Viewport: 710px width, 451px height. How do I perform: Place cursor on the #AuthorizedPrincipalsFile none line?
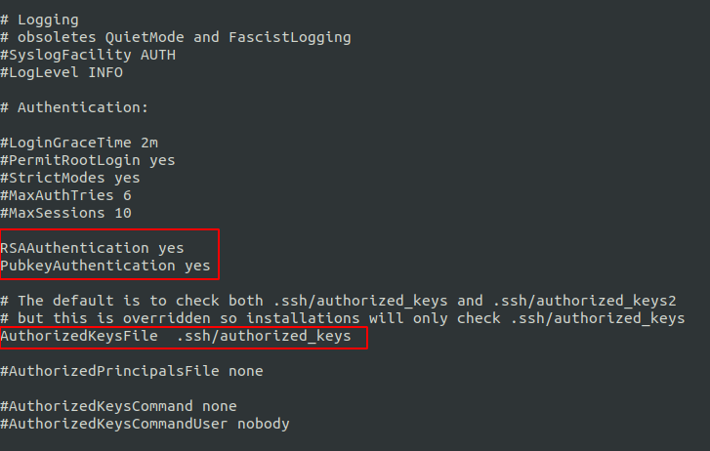(132, 371)
